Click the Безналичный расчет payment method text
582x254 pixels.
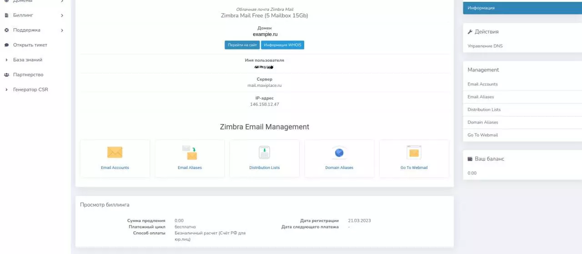(x=210, y=236)
